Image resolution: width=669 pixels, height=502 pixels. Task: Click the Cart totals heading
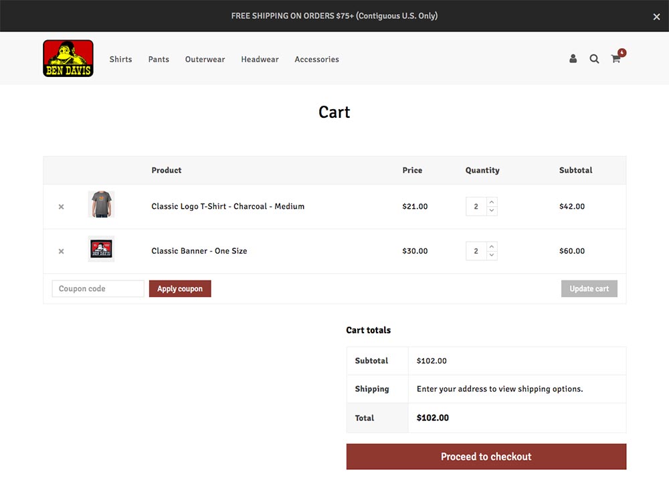coord(369,330)
